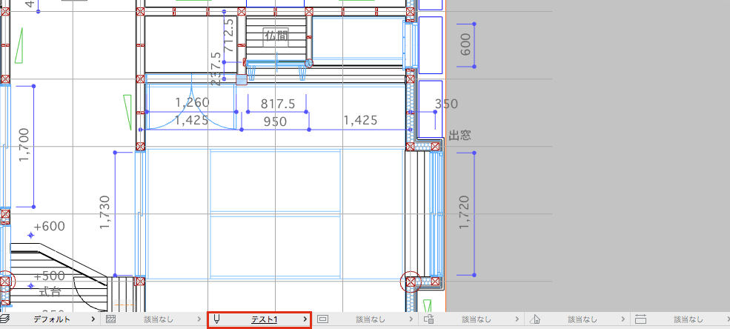
Task: Click the layer combination icon beside デフォルト
Action: [x=5, y=319]
